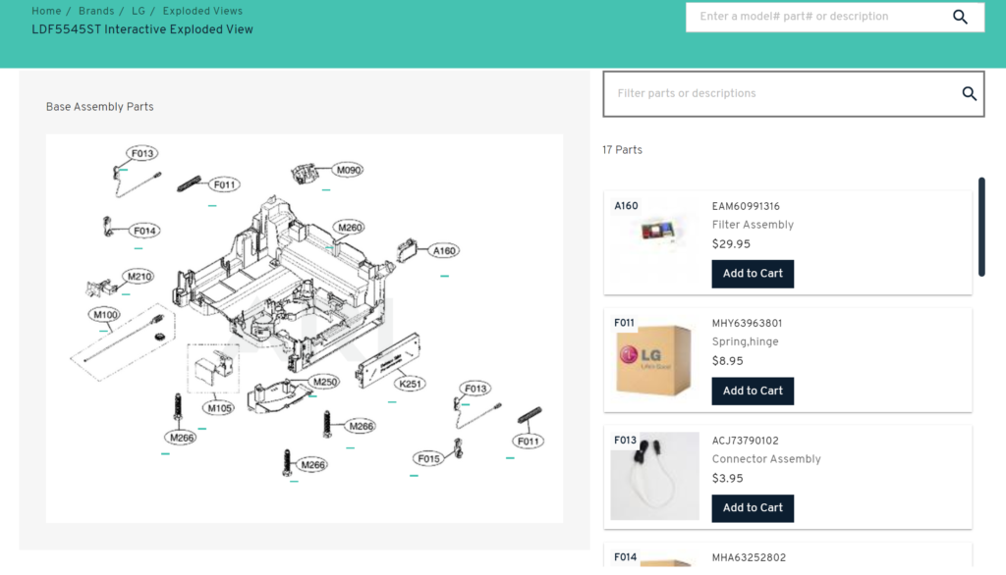Viewport: 1006px width, 575px height.
Task: Open the Home breadcrumb link
Action: pos(45,11)
